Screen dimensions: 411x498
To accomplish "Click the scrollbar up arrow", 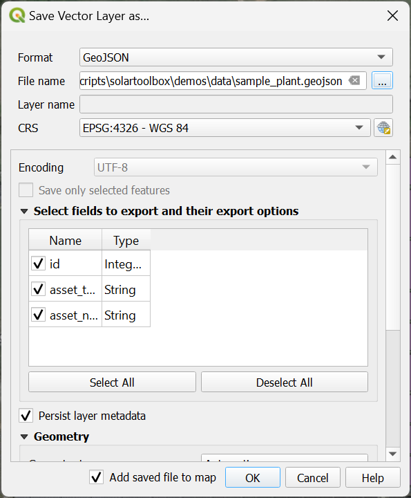I will point(392,157).
